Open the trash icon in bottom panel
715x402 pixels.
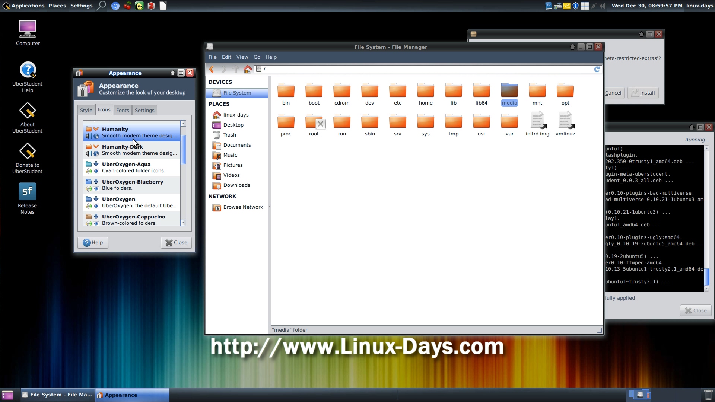[708, 395]
